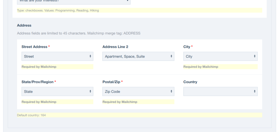
Task: Click the "Type: checkboxes" values note
Action: pos(58,11)
